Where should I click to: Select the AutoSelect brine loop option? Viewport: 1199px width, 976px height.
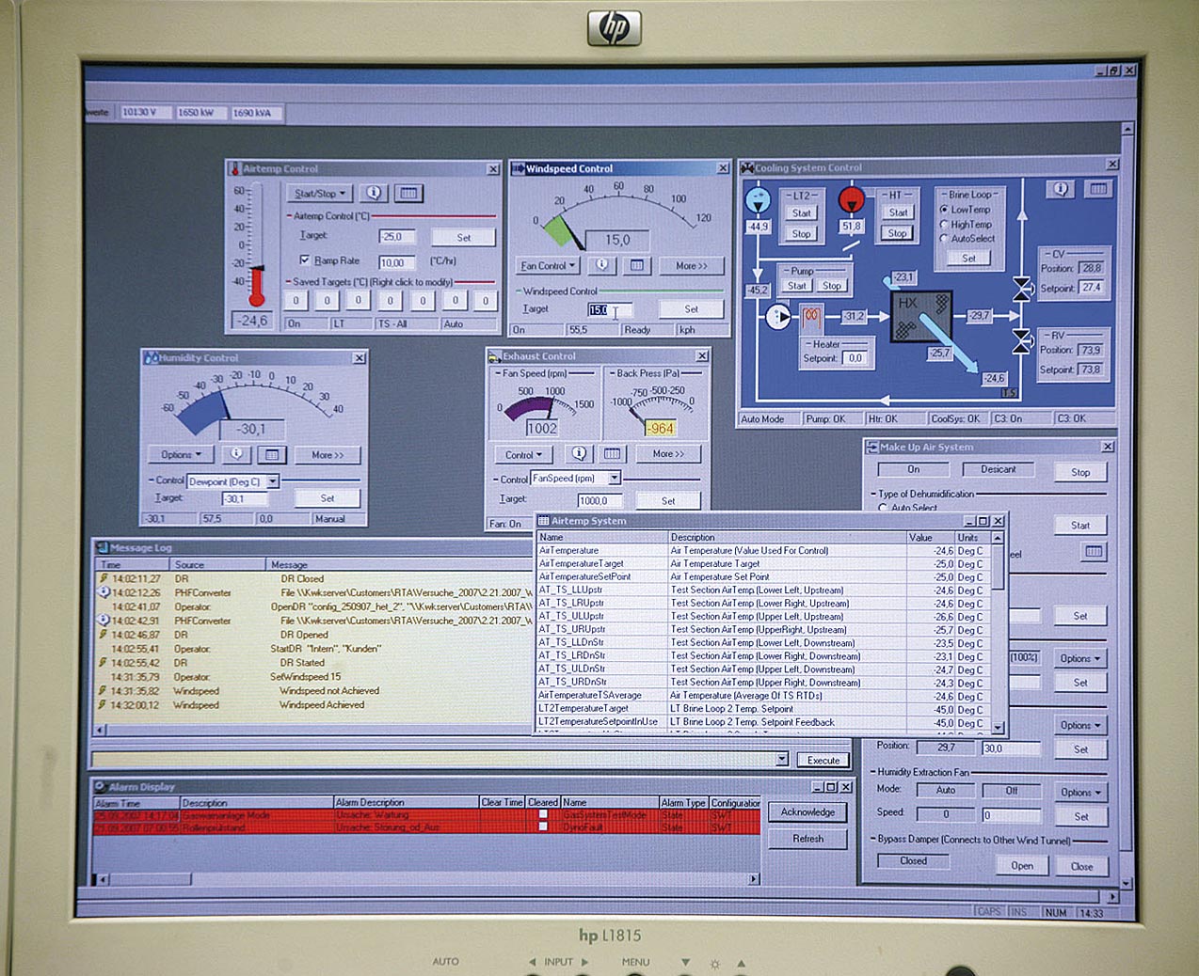click(944, 239)
